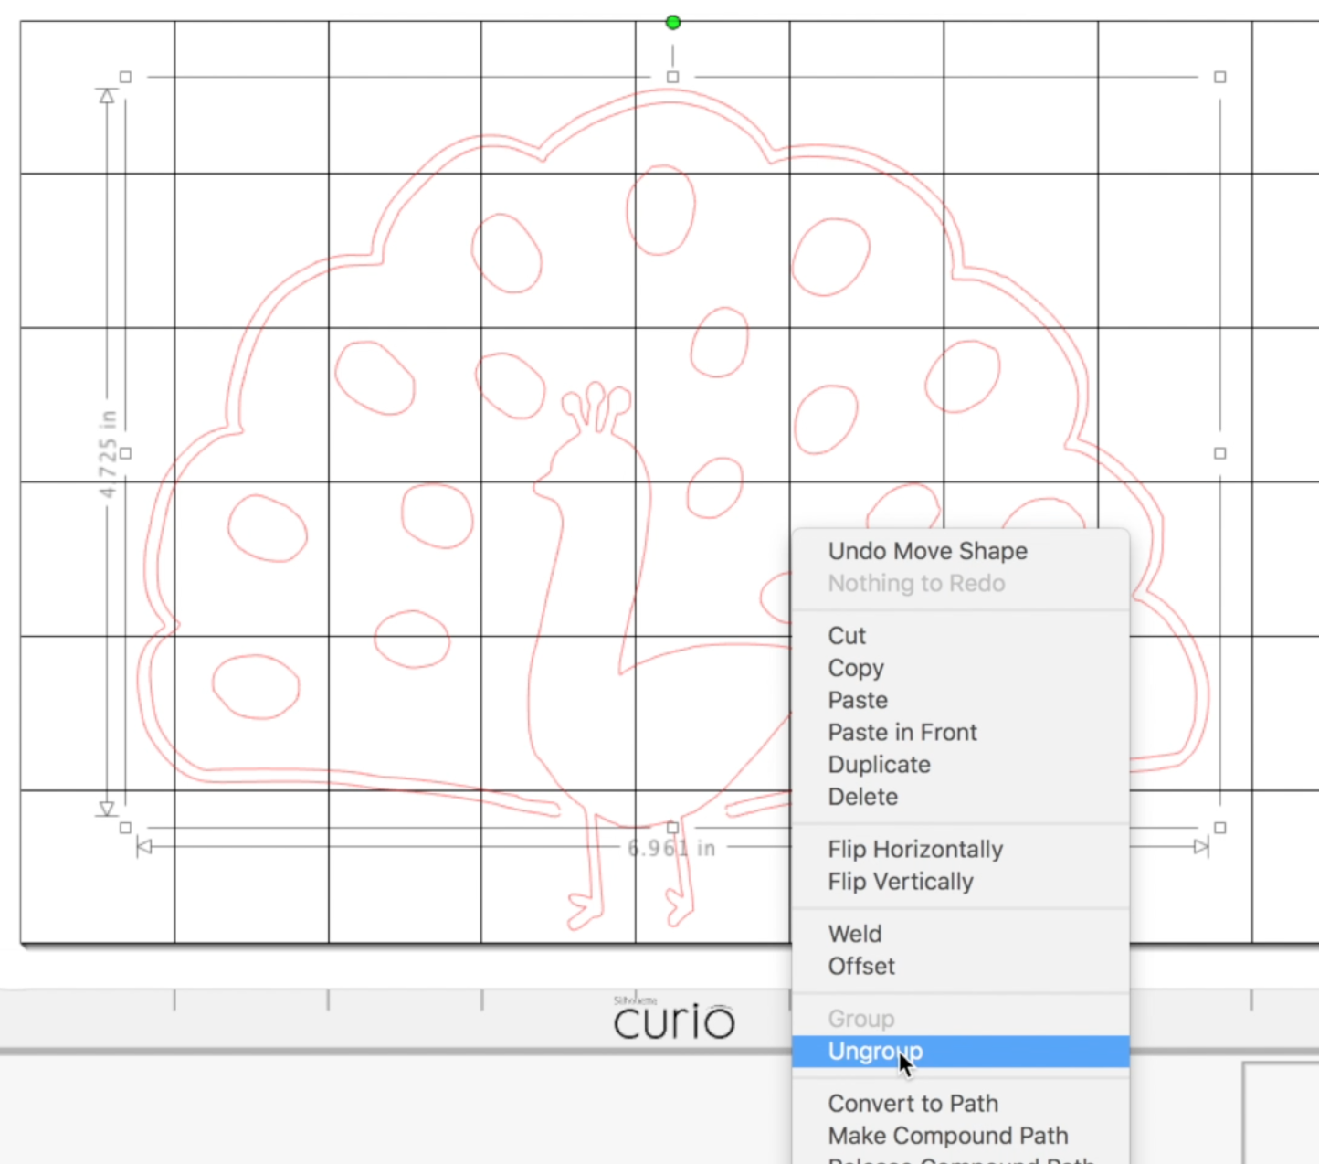Image resolution: width=1319 pixels, height=1164 pixels.
Task: Select Undo Move Shape from context menu
Action: (x=927, y=551)
